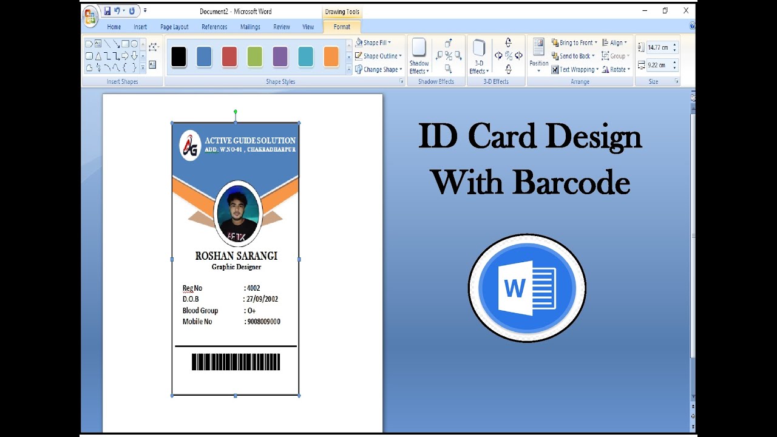
Task: Click the Draw Text Box icon
Action: pyautogui.click(x=152, y=64)
